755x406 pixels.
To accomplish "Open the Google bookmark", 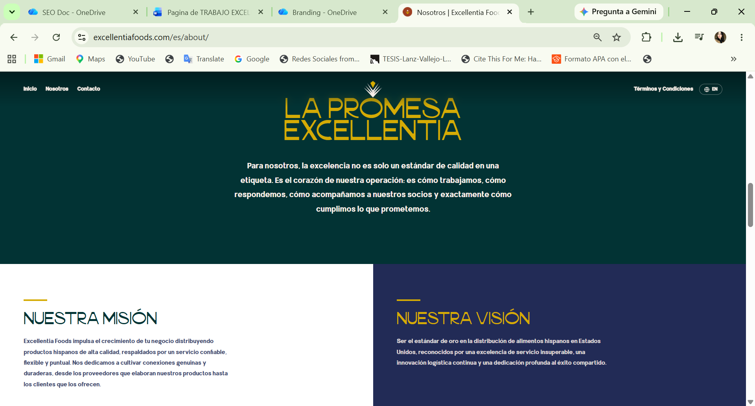I will pyautogui.click(x=252, y=59).
